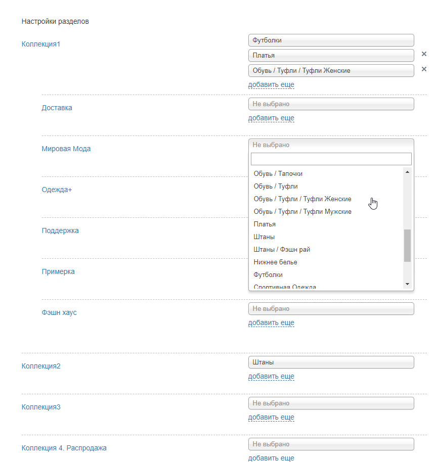436x462 pixels.
Task: Click the scrollbar thumb in the open option list
Action: point(407,245)
